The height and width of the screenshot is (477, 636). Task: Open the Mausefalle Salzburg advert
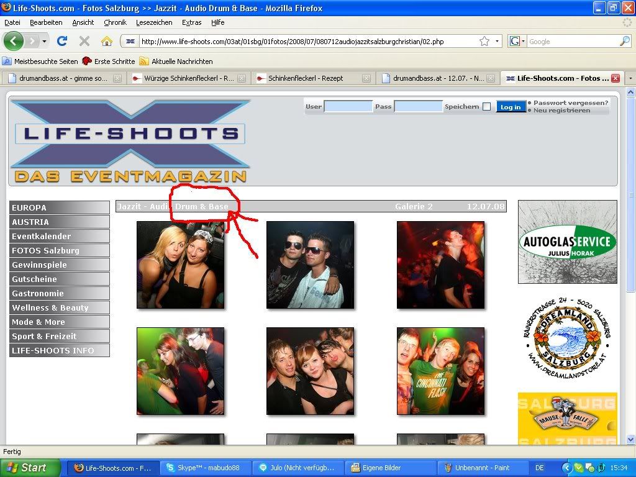(x=568, y=419)
